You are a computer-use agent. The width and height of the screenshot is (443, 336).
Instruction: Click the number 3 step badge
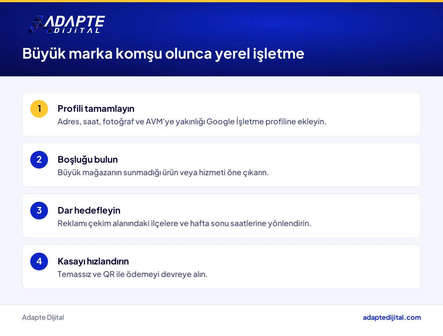[39, 211]
